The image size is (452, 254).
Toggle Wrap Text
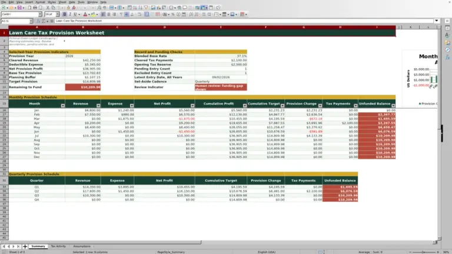(x=140, y=14)
